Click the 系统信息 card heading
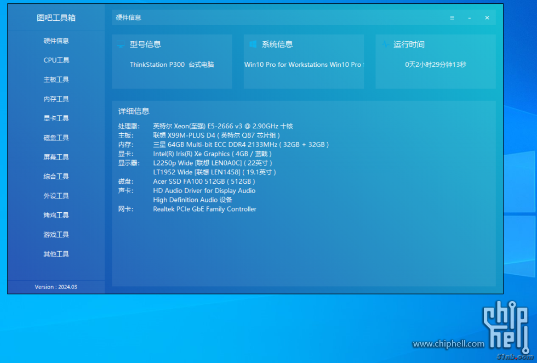Viewport: 537px width, 363px height. [277, 44]
